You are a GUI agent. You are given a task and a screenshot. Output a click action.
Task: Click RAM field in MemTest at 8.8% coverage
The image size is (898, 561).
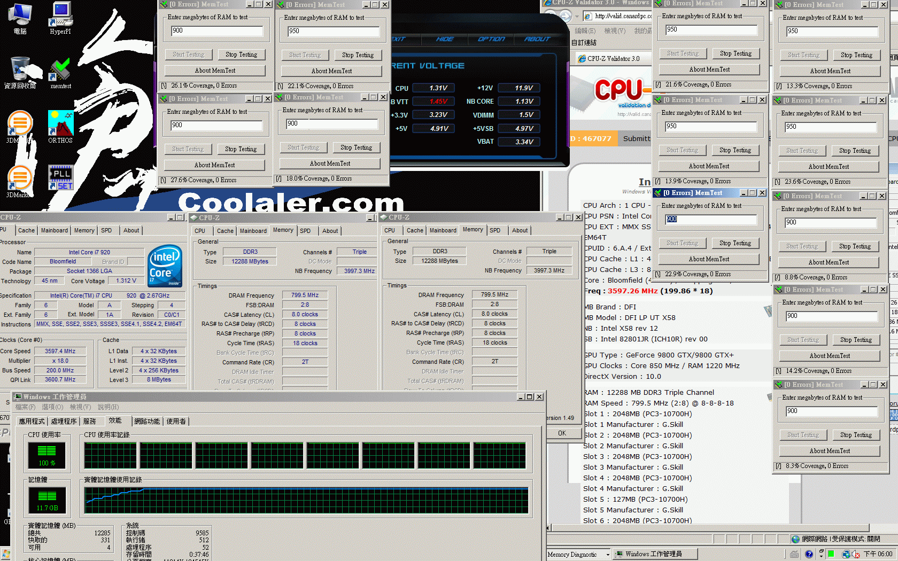click(x=830, y=223)
